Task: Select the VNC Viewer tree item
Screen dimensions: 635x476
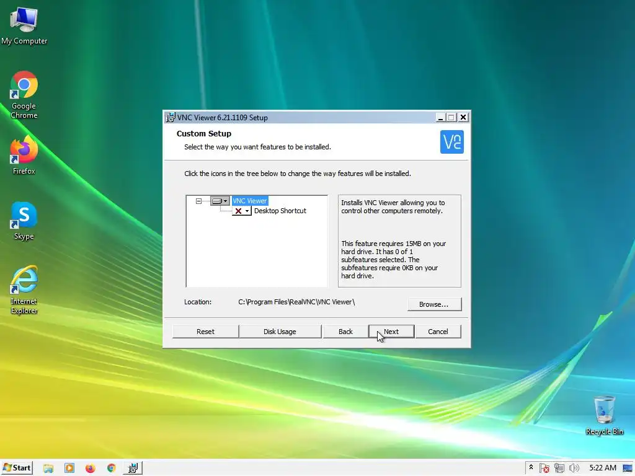Action: click(249, 201)
